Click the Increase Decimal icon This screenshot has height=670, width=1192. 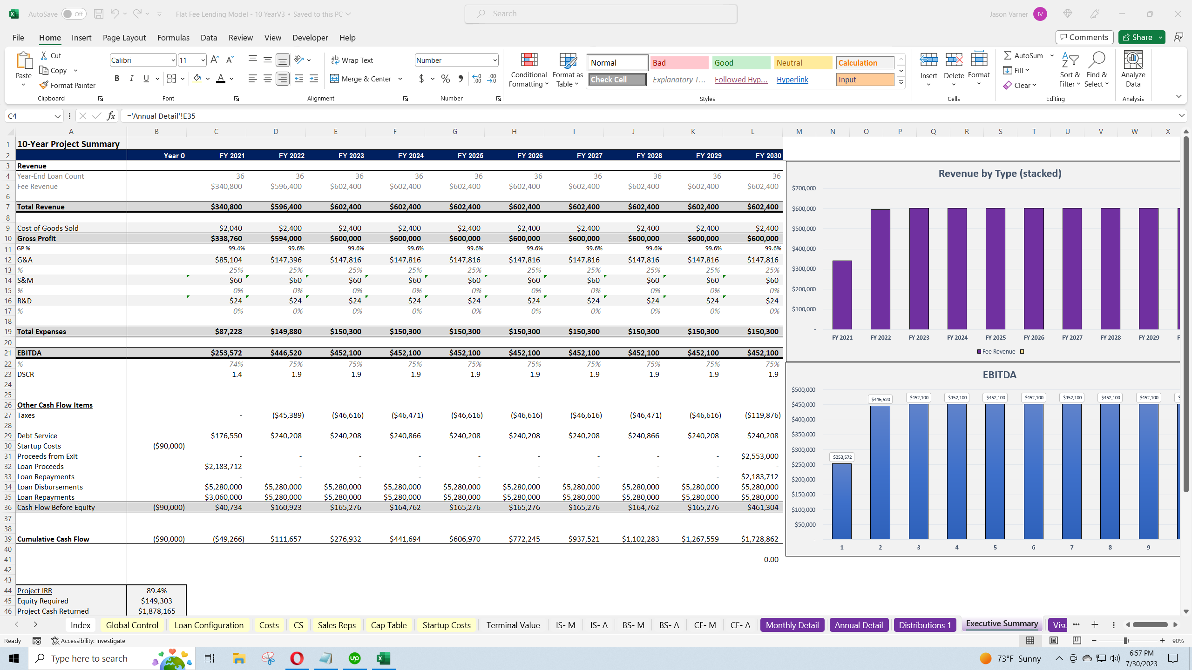(x=477, y=79)
